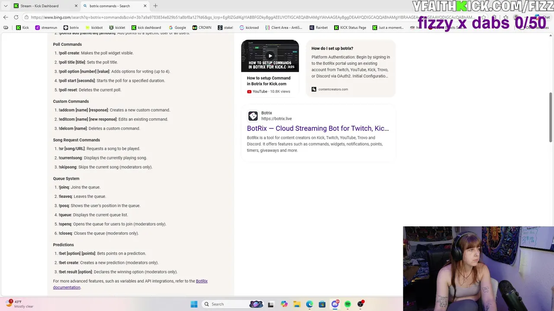The height and width of the screenshot is (311, 554).
Task: Open the kicklet bookmark
Action: tap(117, 28)
